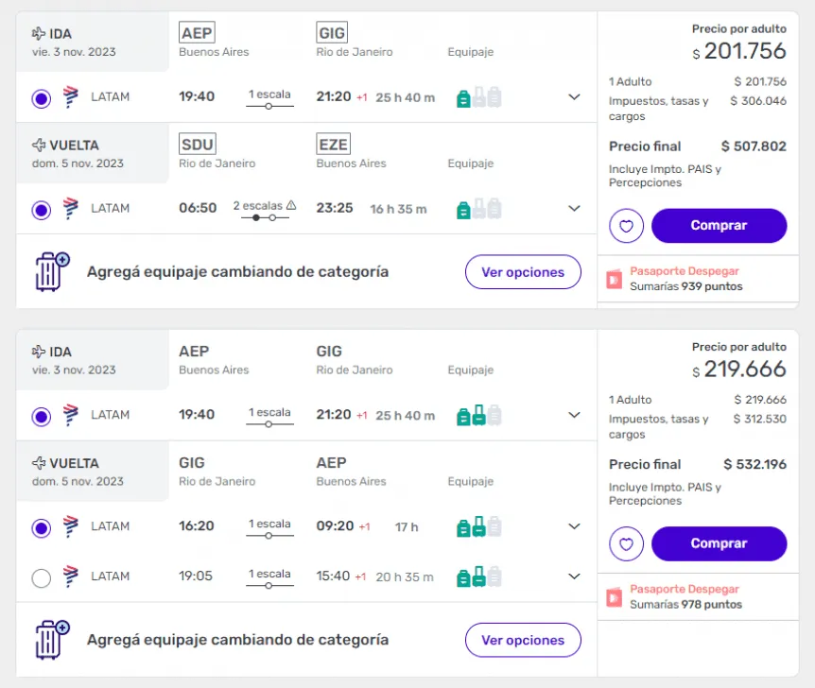
Task: Click baggage icons on the 16:20 return flight
Action: [478, 527]
